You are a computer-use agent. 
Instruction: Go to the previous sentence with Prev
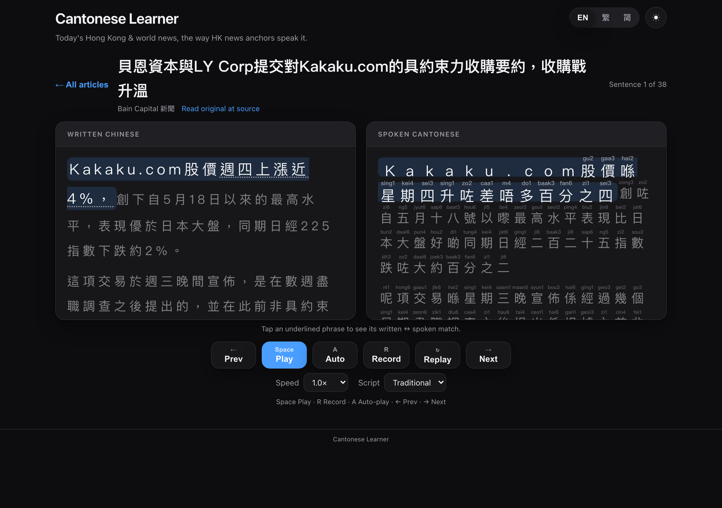pos(233,355)
